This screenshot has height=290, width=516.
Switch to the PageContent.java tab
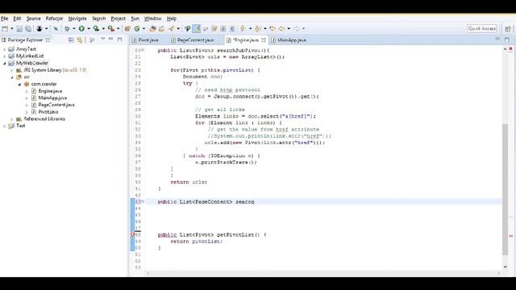[x=193, y=40]
